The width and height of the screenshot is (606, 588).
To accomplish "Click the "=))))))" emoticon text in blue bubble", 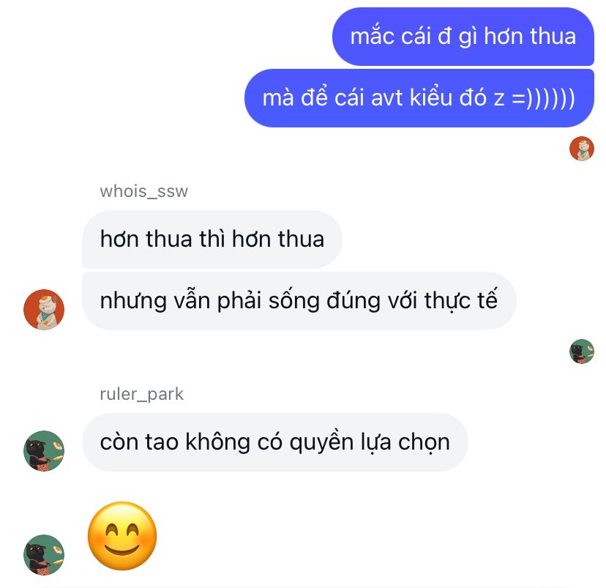I will [x=543, y=98].
